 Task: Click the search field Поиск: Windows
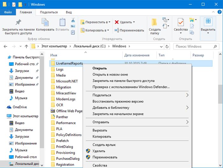tap(194, 46)
